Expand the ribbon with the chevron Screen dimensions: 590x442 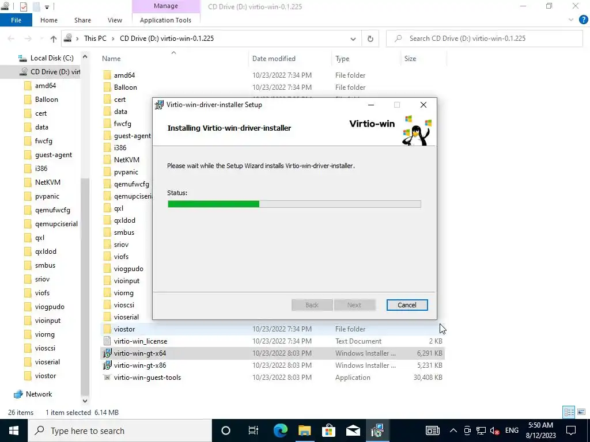tap(571, 20)
